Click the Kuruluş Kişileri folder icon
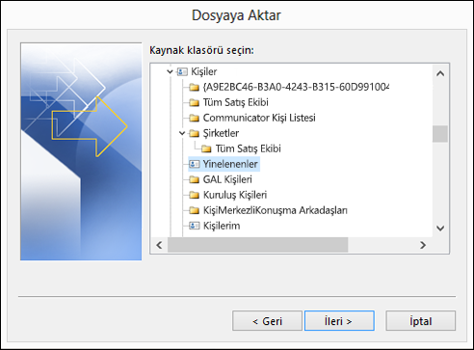474x350 pixels. [x=194, y=195]
